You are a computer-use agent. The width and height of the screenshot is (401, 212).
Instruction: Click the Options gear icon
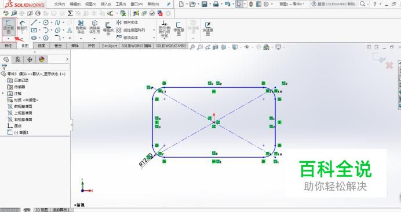click(x=266, y=4)
